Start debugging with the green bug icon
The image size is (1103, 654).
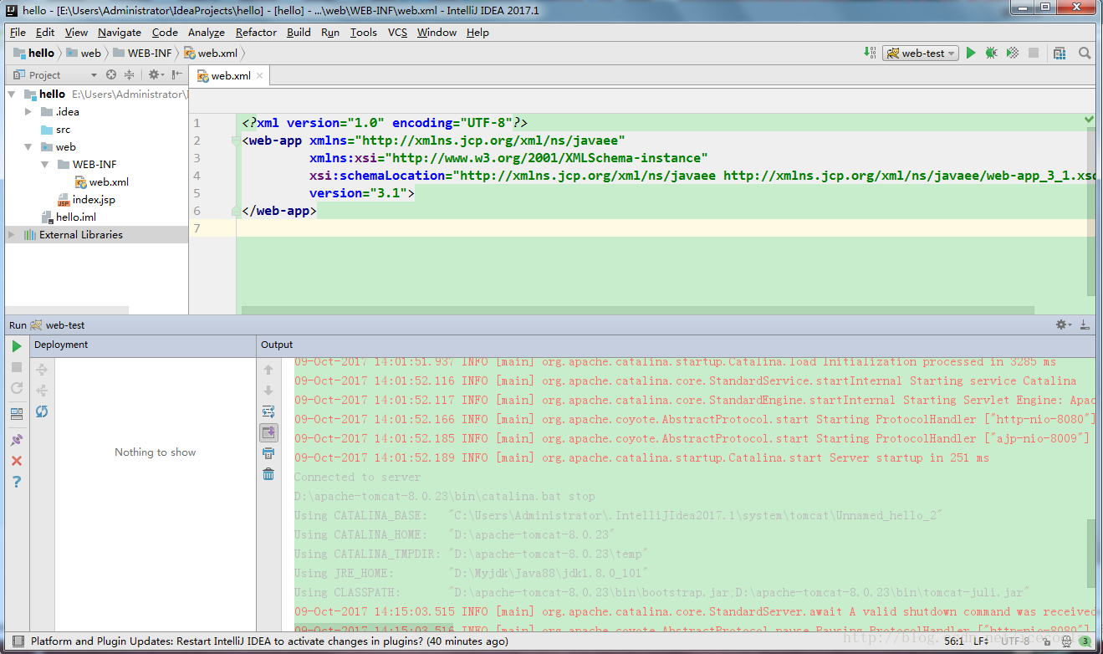[x=992, y=53]
